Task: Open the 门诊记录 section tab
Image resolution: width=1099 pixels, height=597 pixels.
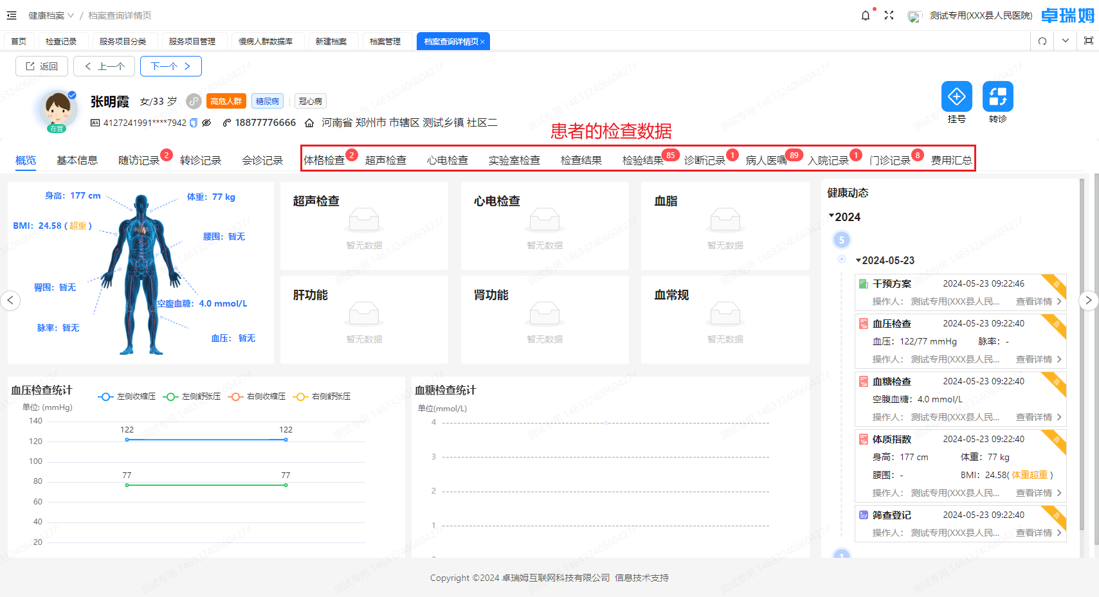Action: tap(890, 160)
